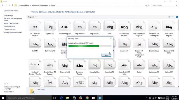Open Adjust ClearType text link
The image size is (179, 100).
coord(11,23)
